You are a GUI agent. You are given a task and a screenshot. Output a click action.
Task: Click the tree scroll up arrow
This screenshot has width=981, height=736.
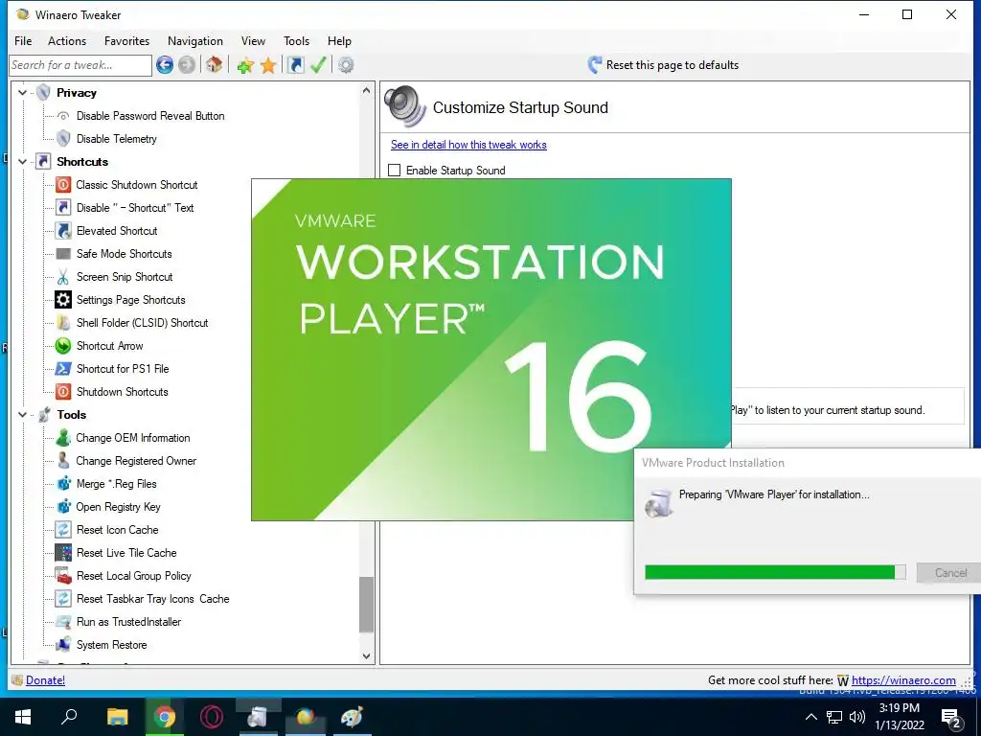tap(367, 91)
